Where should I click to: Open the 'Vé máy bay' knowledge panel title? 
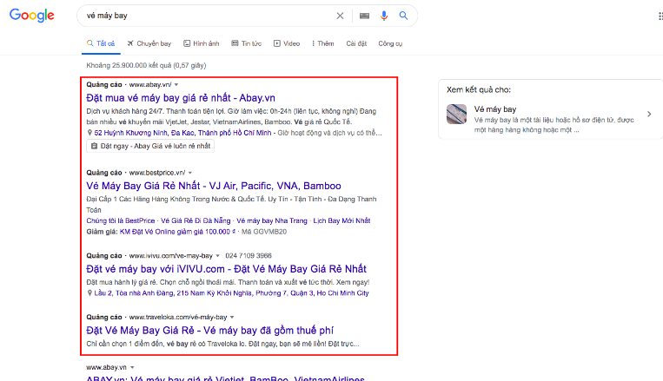pyautogui.click(x=495, y=109)
